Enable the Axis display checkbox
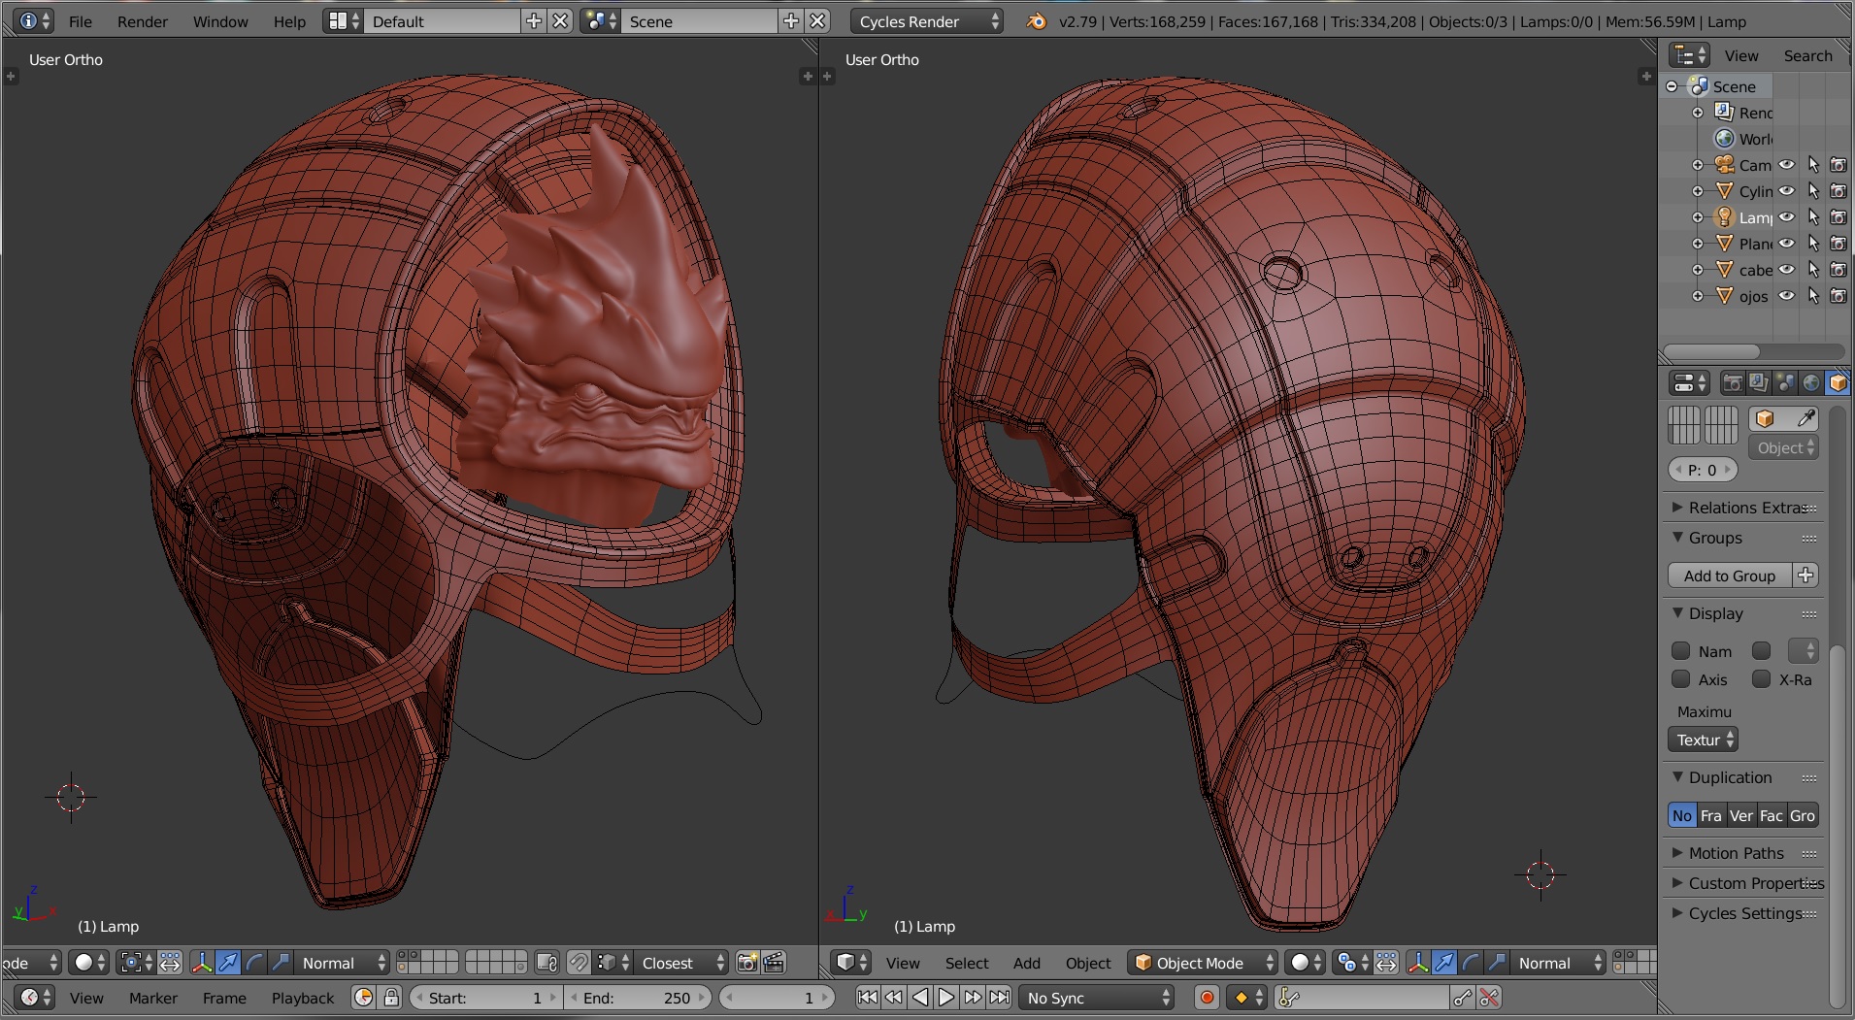Viewport: 1855px width, 1020px height. pos(1680,679)
